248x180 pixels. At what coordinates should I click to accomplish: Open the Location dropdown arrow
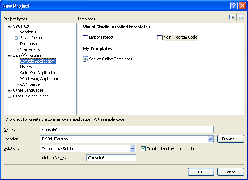tap(210, 139)
